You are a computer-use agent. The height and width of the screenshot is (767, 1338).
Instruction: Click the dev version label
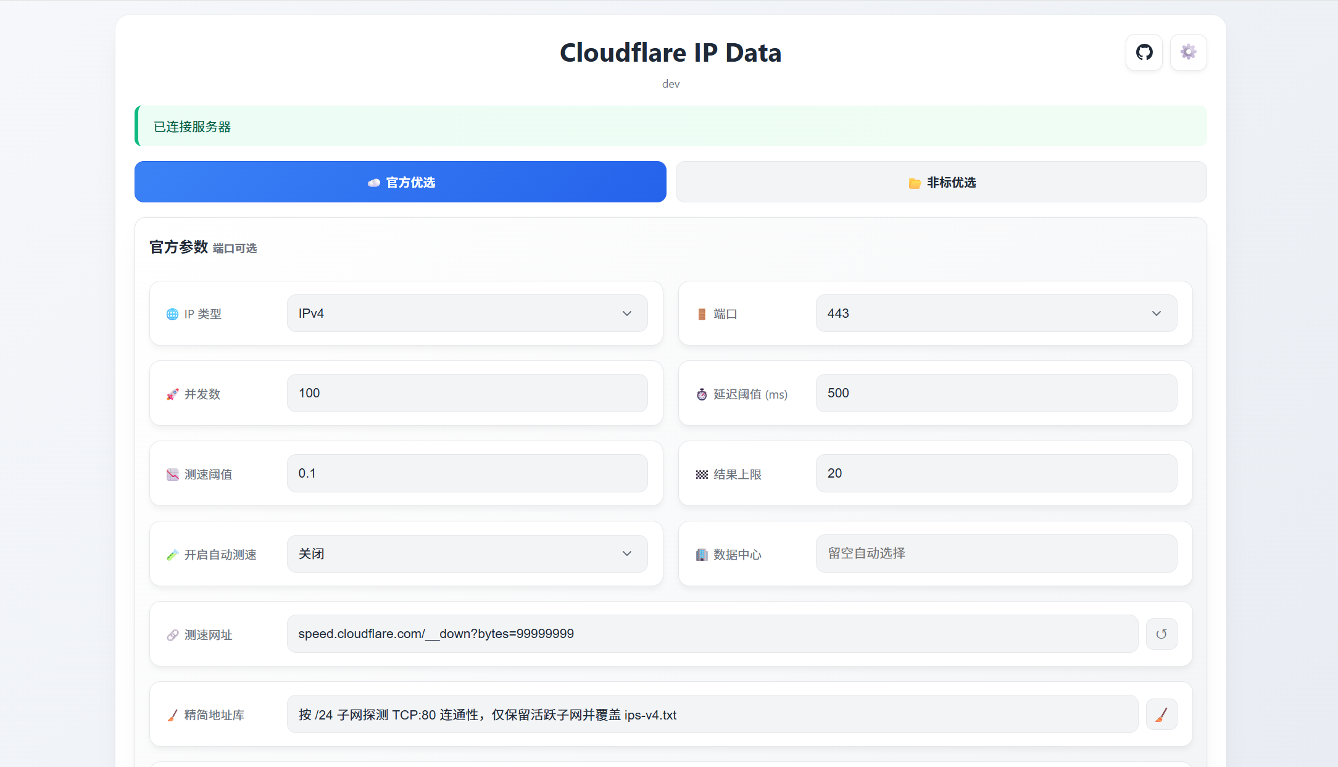[671, 84]
